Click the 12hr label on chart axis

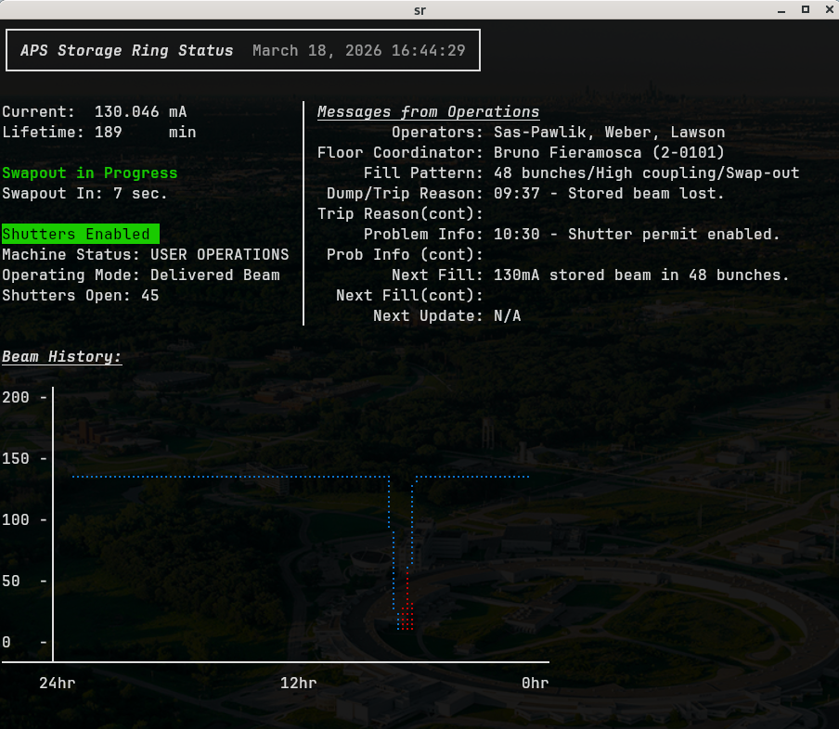click(x=298, y=684)
